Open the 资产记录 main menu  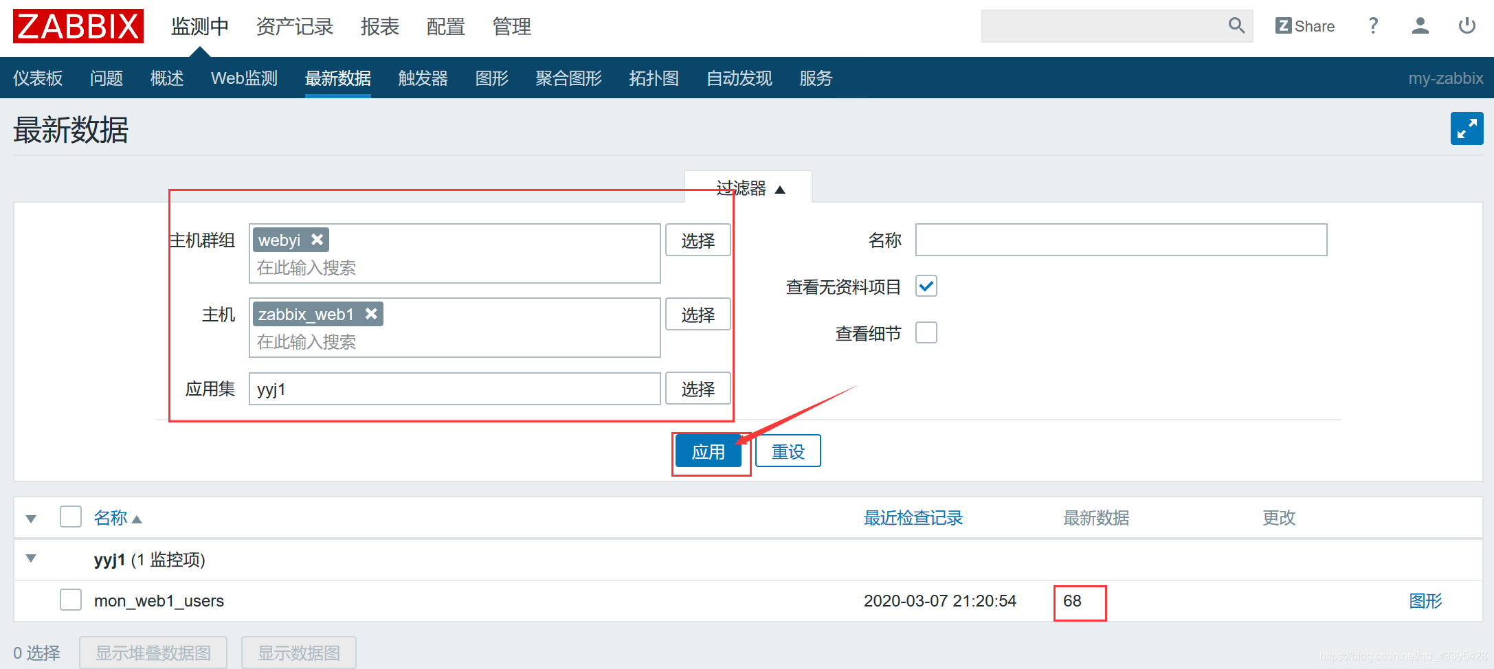click(295, 27)
